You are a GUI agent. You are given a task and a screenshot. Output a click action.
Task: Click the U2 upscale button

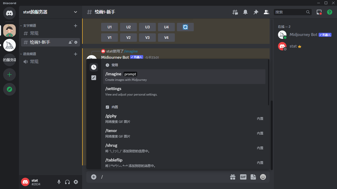[128, 27]
